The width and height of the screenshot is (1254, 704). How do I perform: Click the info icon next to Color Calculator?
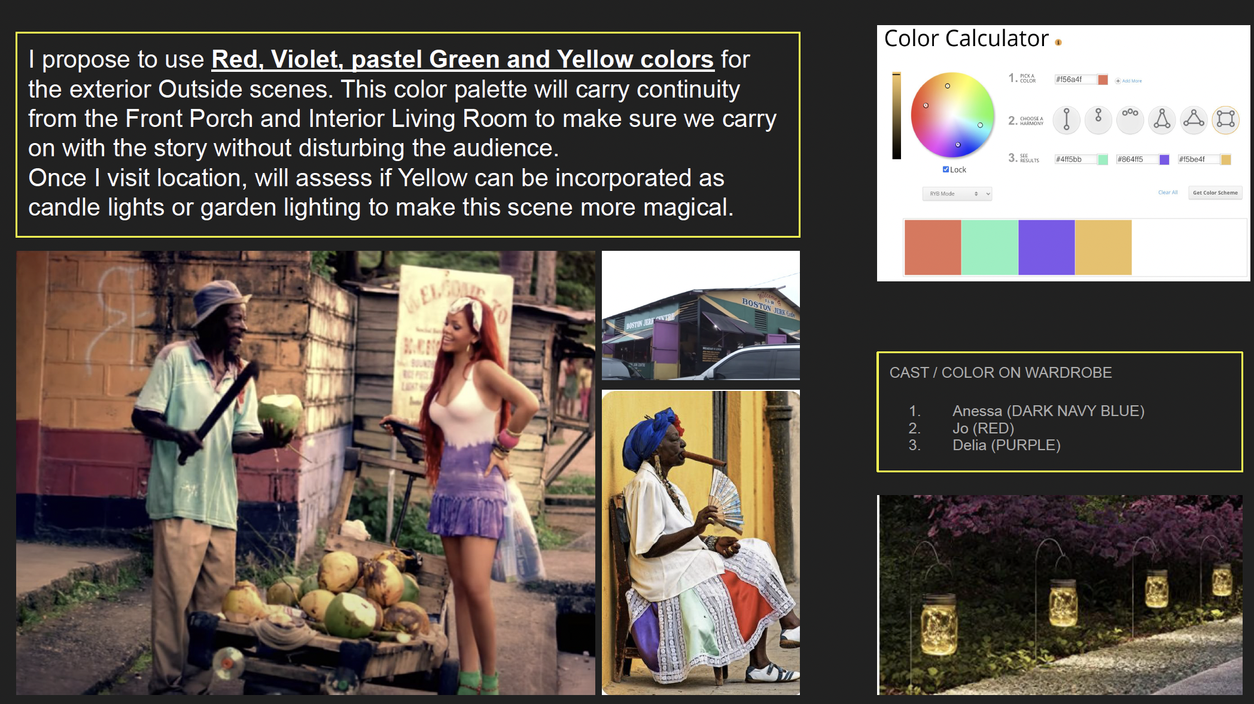(1058, 43)
